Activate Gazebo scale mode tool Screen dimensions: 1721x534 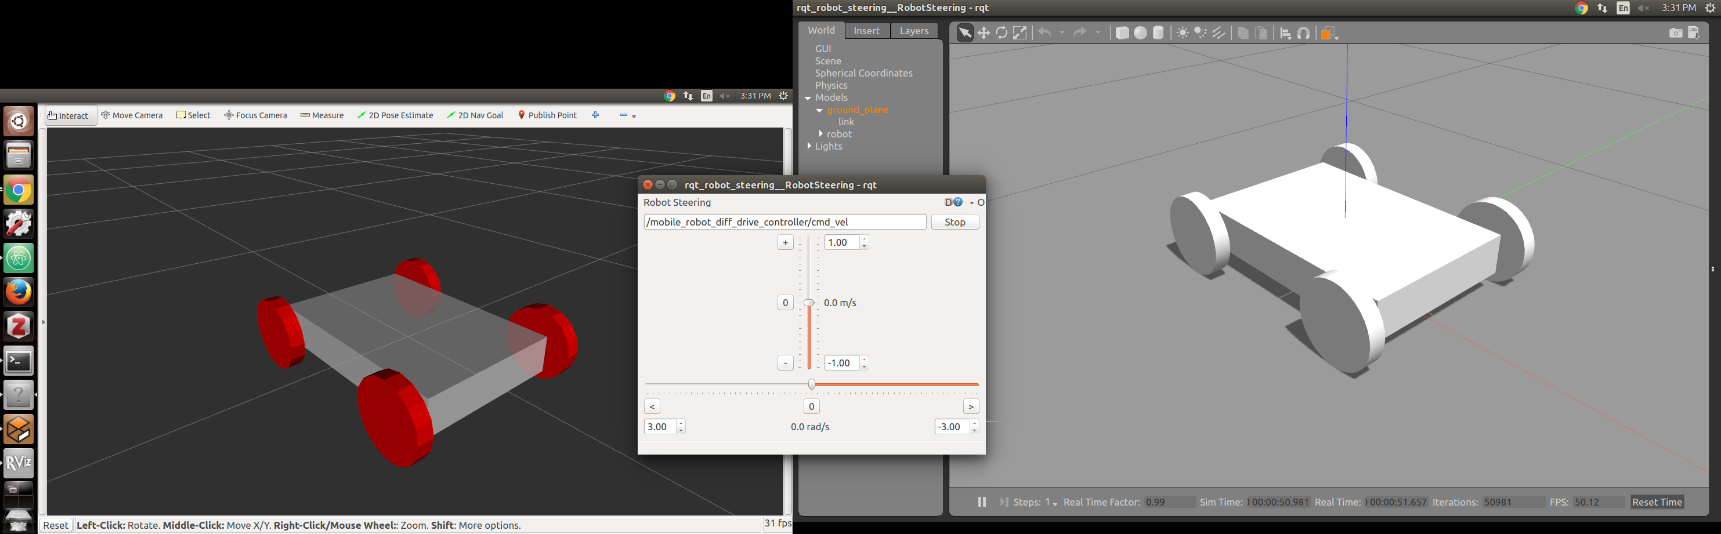(1019, 32)
